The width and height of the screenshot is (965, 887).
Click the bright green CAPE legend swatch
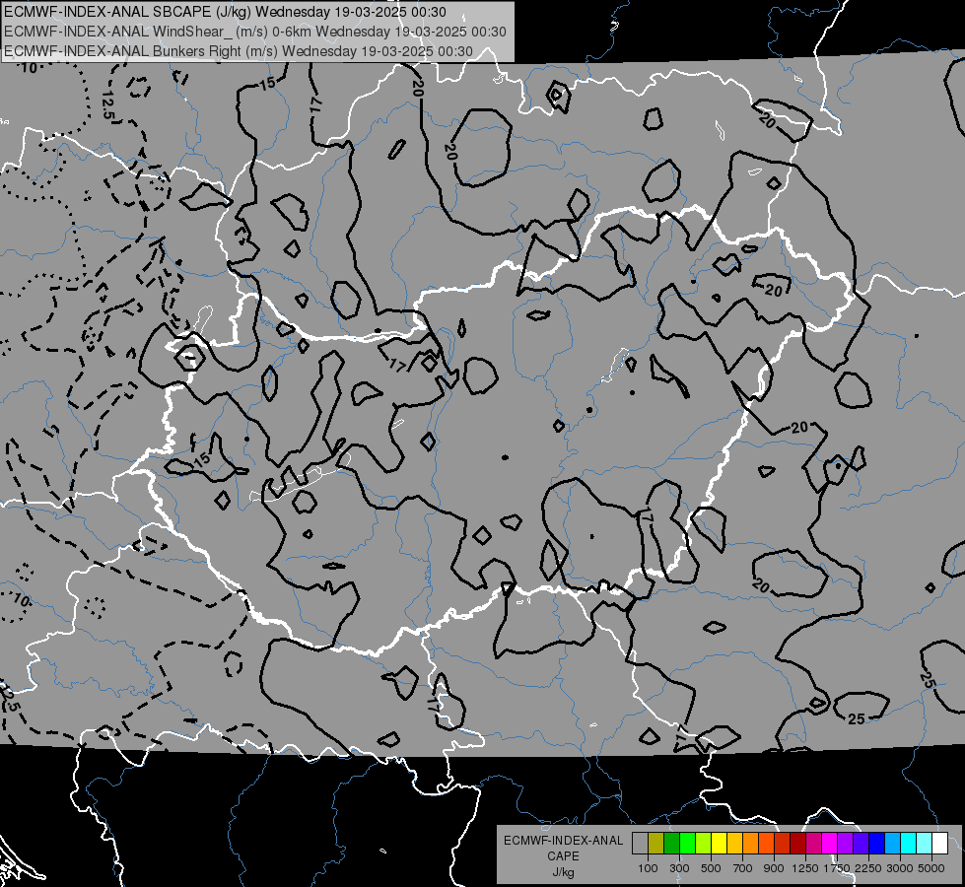pyautogui.click(x=687, y=843)
